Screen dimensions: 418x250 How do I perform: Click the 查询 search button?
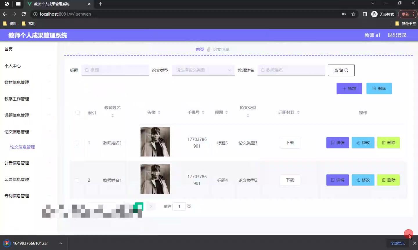(x=341, y=70)
